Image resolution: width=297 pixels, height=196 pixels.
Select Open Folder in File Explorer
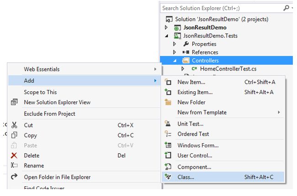pos(57,177)
